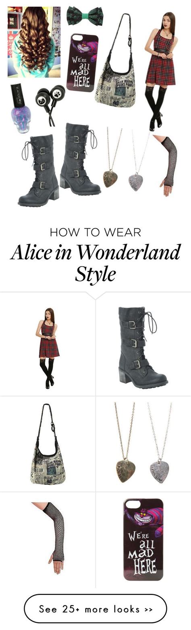
Task: Click the See 25+ more looks button
Action: (95, 608)
